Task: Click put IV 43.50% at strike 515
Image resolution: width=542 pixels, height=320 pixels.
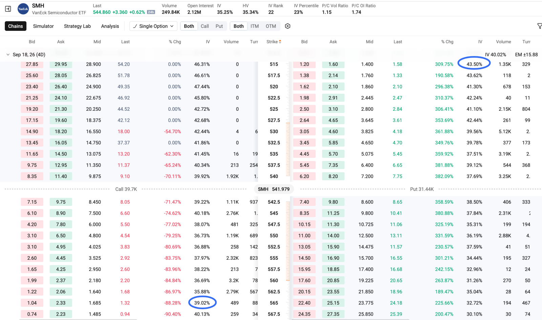Action: pos(474,64)
